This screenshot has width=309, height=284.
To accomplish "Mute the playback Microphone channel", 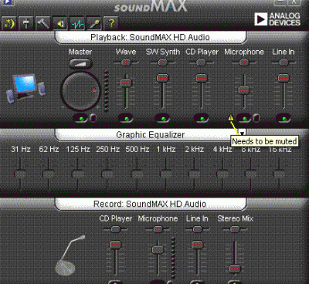I will [244, 119].
